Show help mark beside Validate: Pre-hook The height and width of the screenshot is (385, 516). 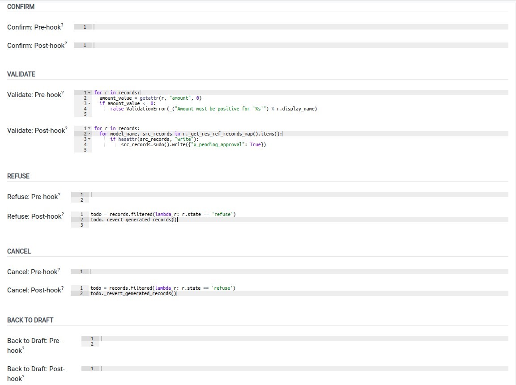63,92
